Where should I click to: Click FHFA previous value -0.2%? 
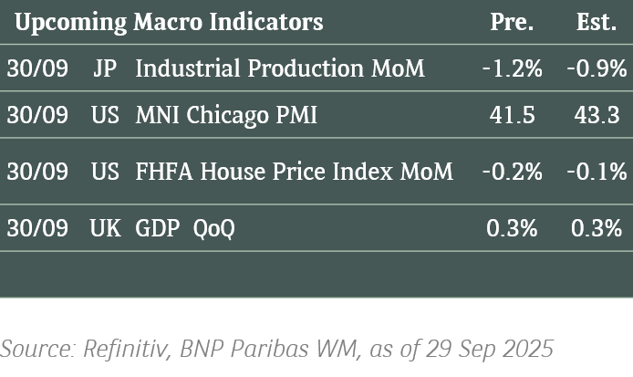click(x=513, y=172)
